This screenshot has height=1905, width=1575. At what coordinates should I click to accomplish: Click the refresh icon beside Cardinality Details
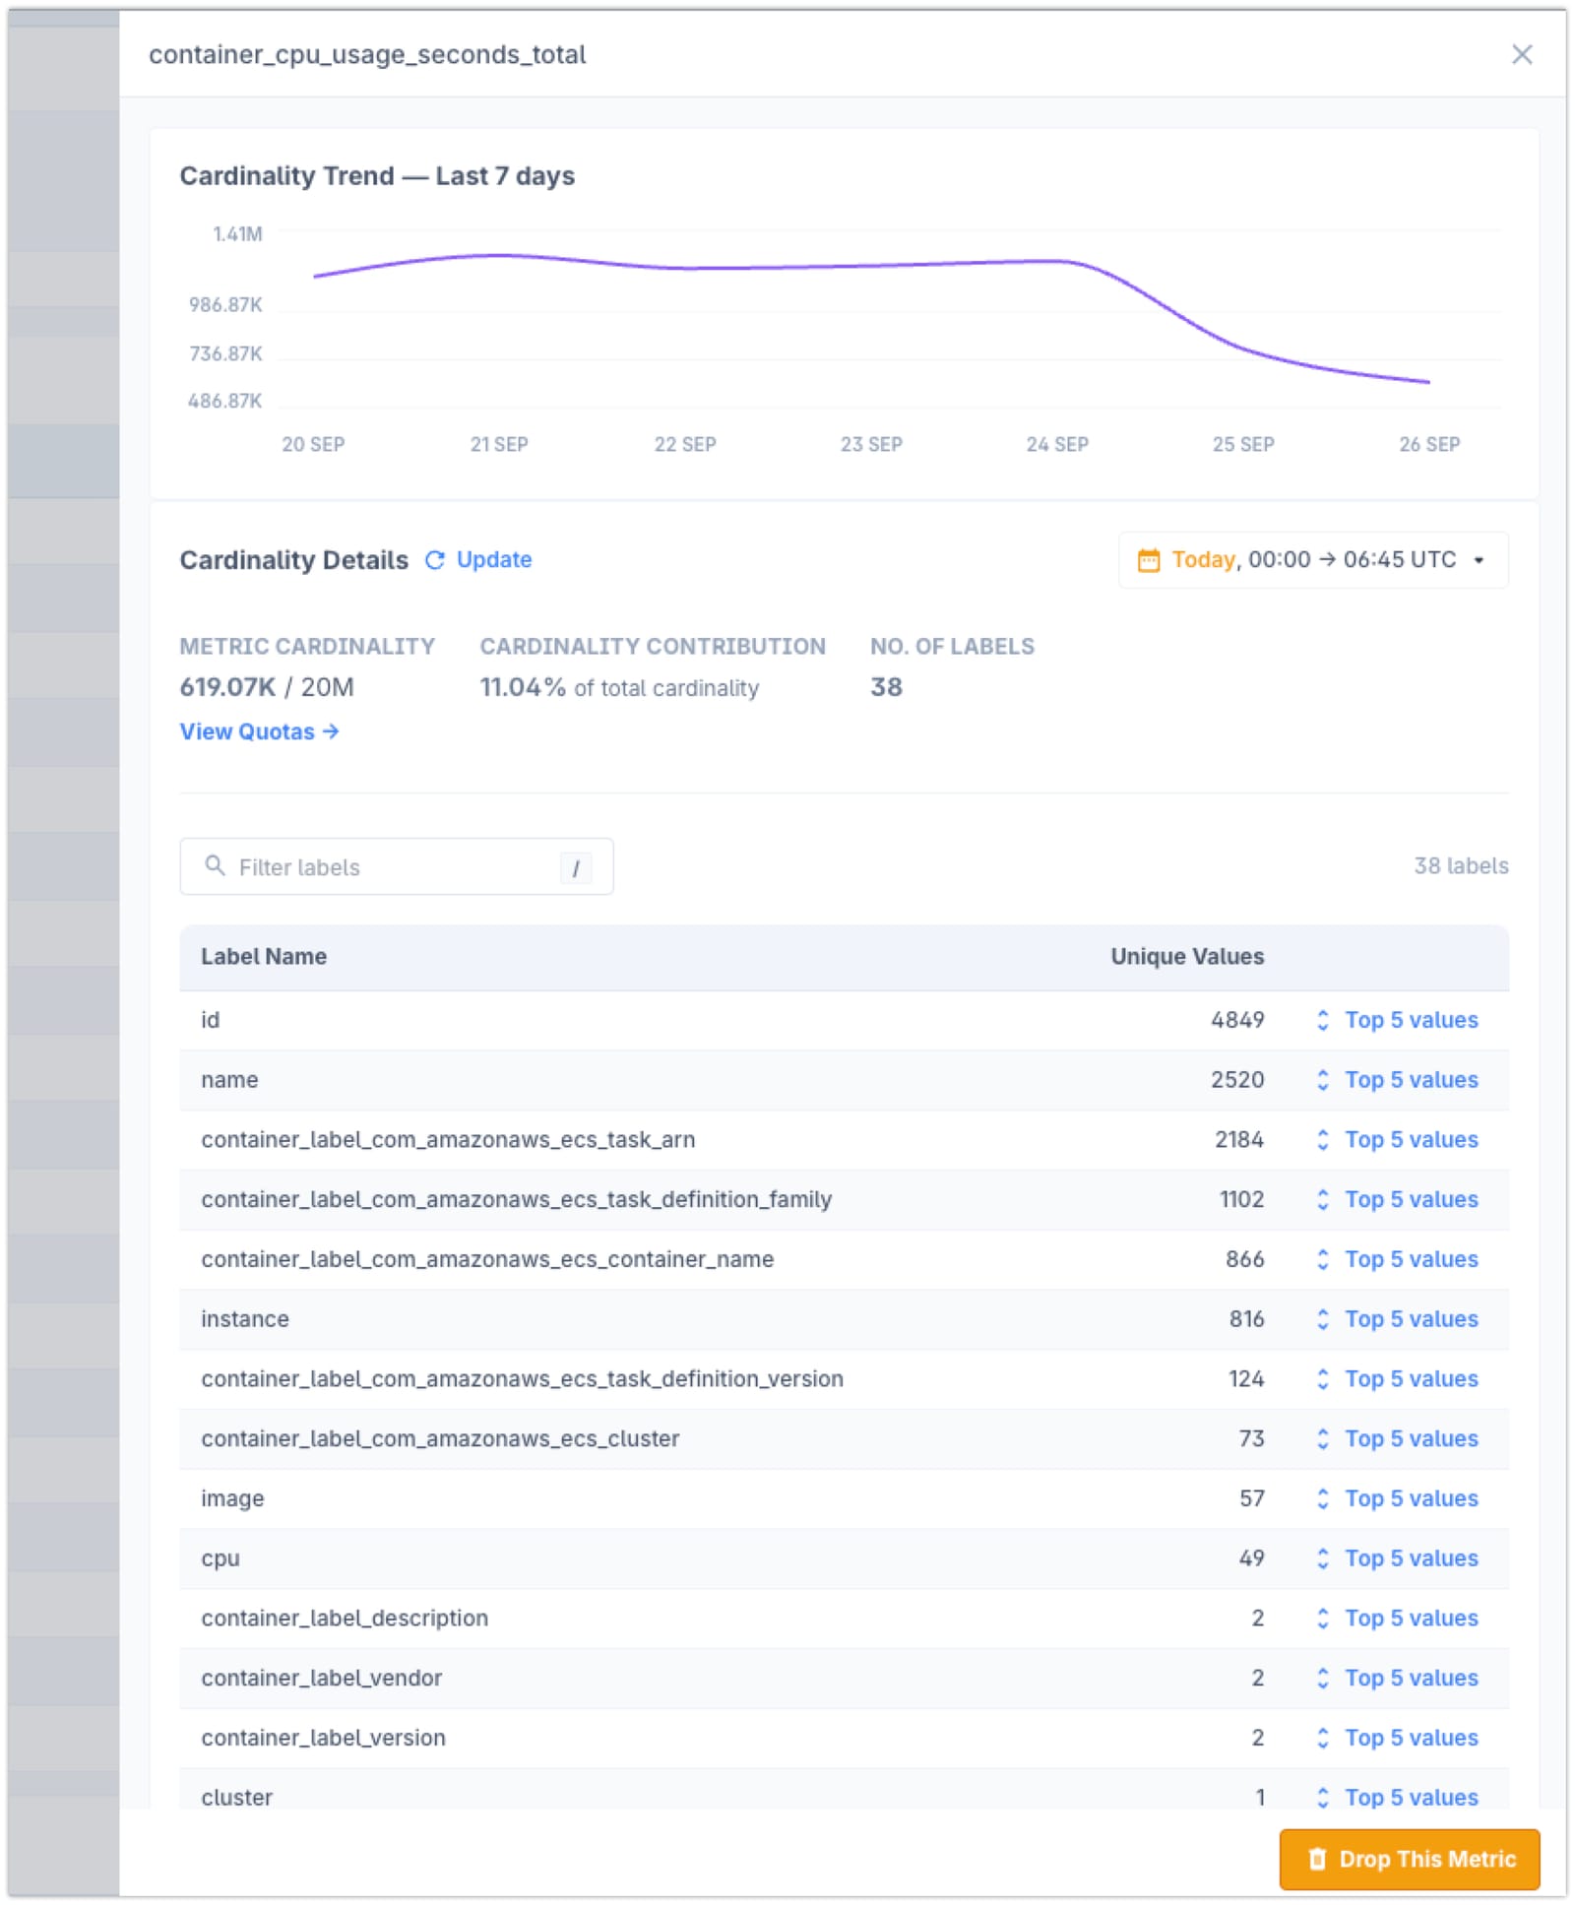tap(436, 559)
